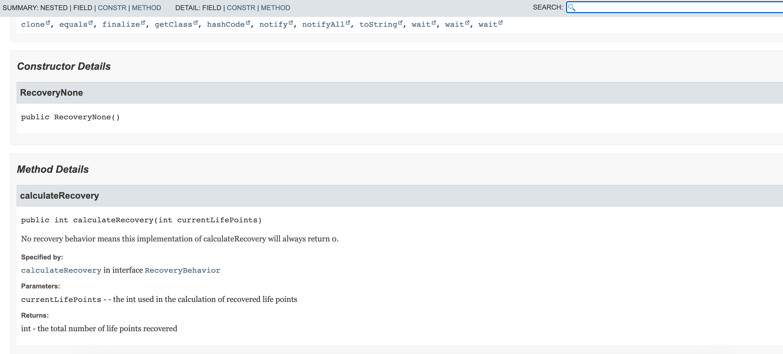The image size is (783, 354).
Task: Click the notifyAll method link
Action: click(x=323, y=24)
